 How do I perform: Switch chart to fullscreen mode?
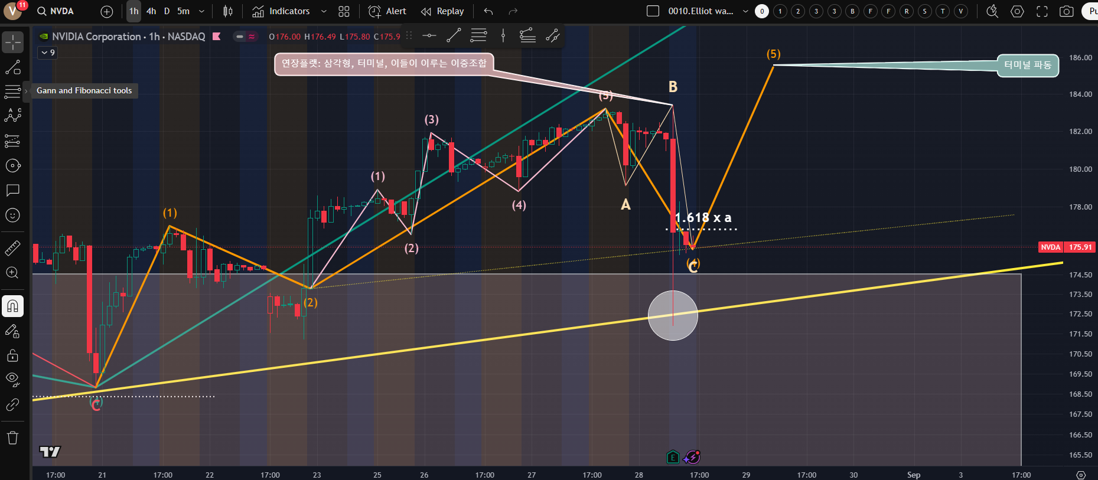pos(1042,11)
